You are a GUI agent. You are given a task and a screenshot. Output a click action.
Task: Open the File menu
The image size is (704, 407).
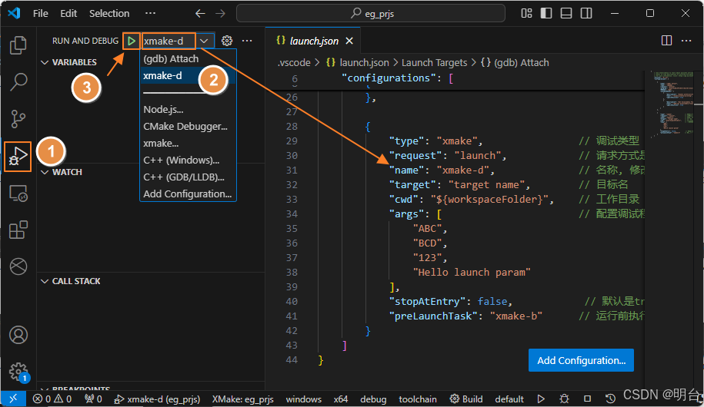pos(41,14)
